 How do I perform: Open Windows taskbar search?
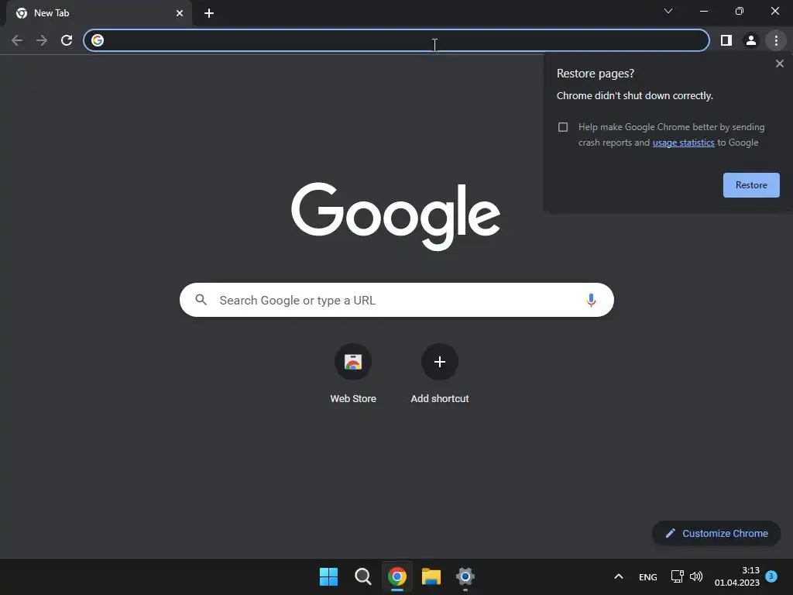pyautogui.click(x=362, y=576)
